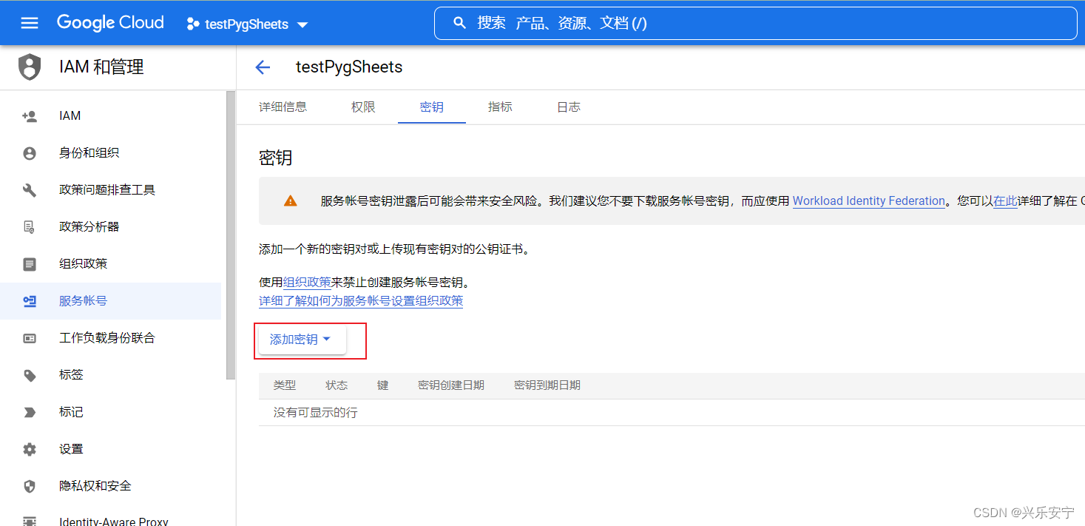Open 工作负载身份联合 in the sidebar
This screenshot has width=1085, height=526.
pyautogui.click(x=111, y=338)
